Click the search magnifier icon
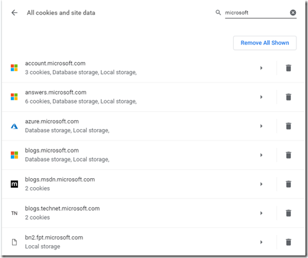Screen dimensions: 308x258 pyautogui.click(x=218, y=13)
